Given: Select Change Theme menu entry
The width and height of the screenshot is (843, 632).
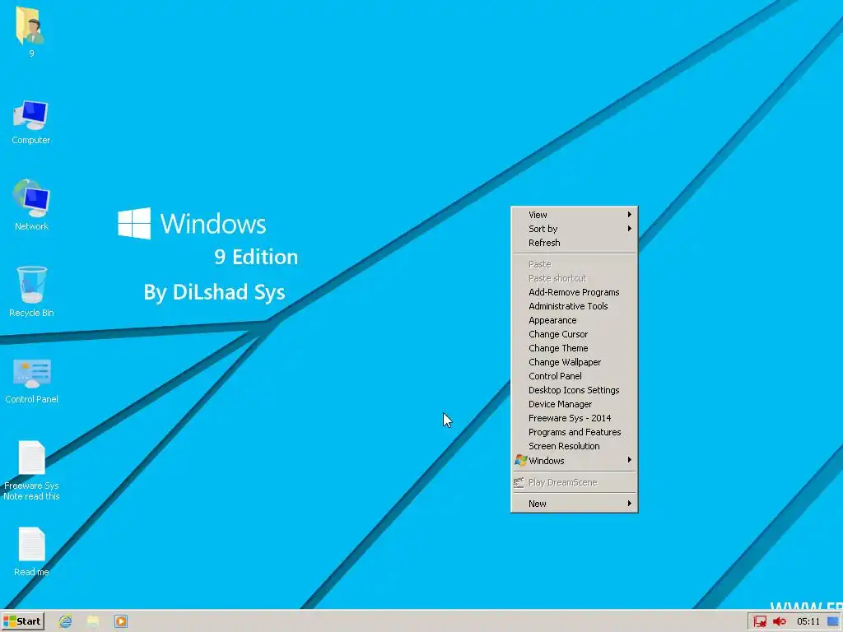Looking at the screenshot, I should coord(574,348).
